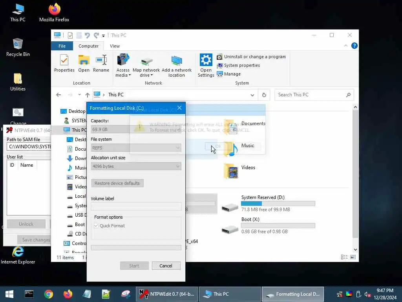The width and height of the screenshot is (402, 302).
Task: Close the Formatting Local Disk dialog
Action: coord(179,108)
